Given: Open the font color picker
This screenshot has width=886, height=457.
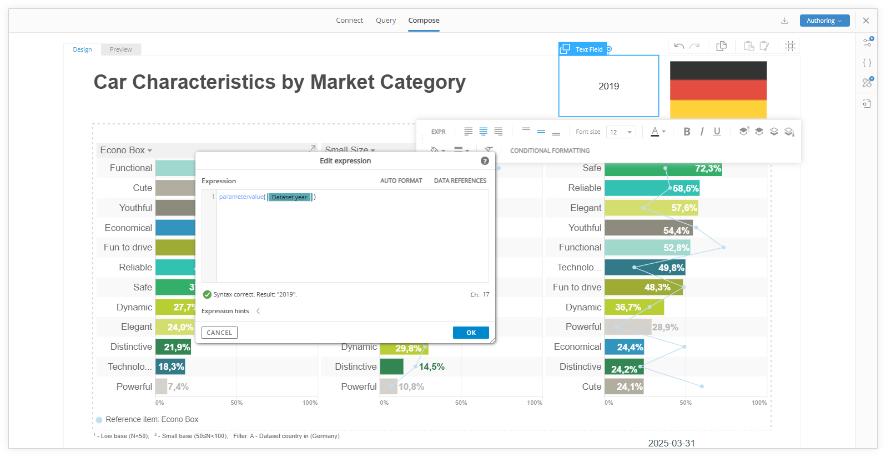Looking at the screenshot, I should coord(658,132).
